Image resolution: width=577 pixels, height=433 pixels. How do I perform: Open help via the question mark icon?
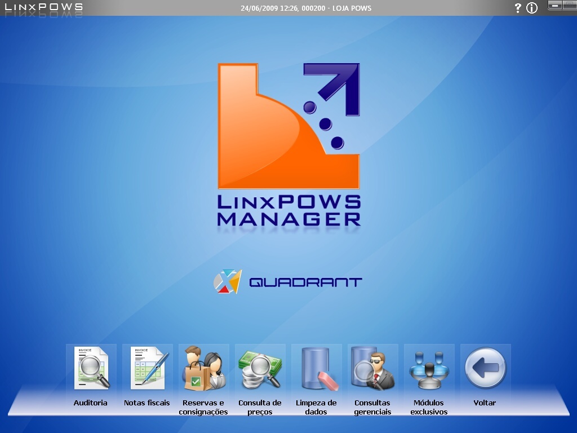[x=518, y=8]
